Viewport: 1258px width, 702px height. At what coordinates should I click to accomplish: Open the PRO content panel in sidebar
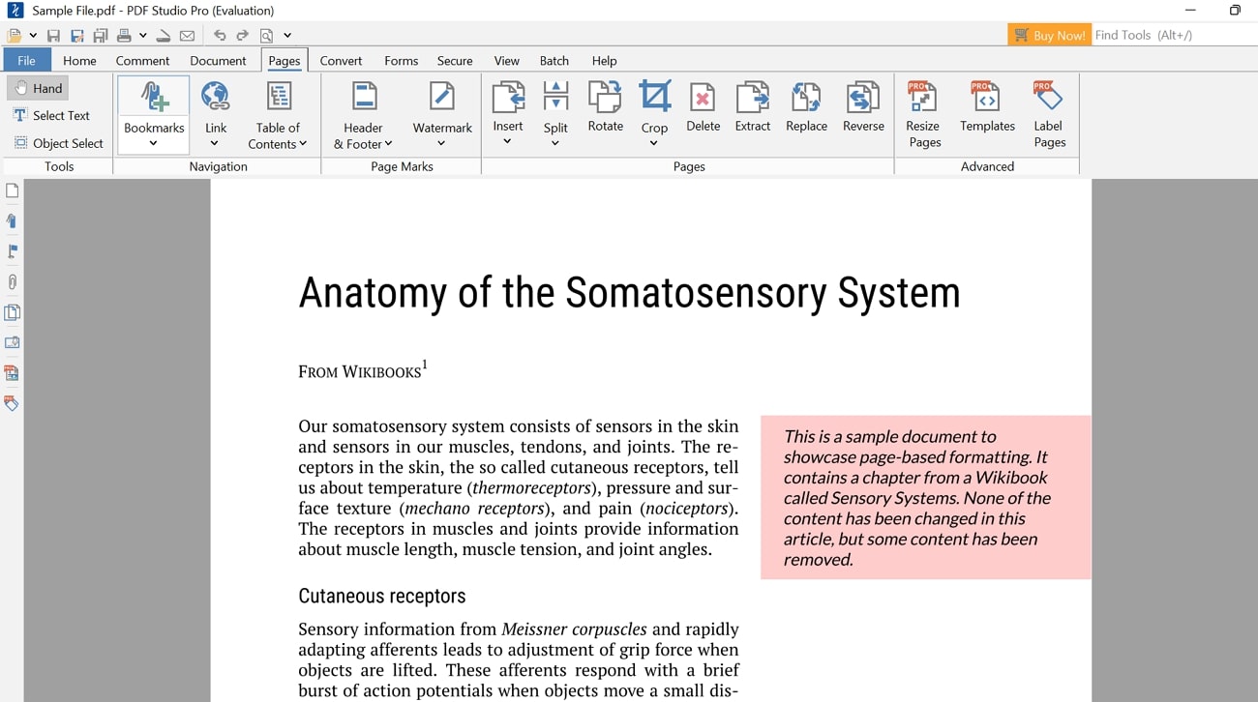(12, 373)
